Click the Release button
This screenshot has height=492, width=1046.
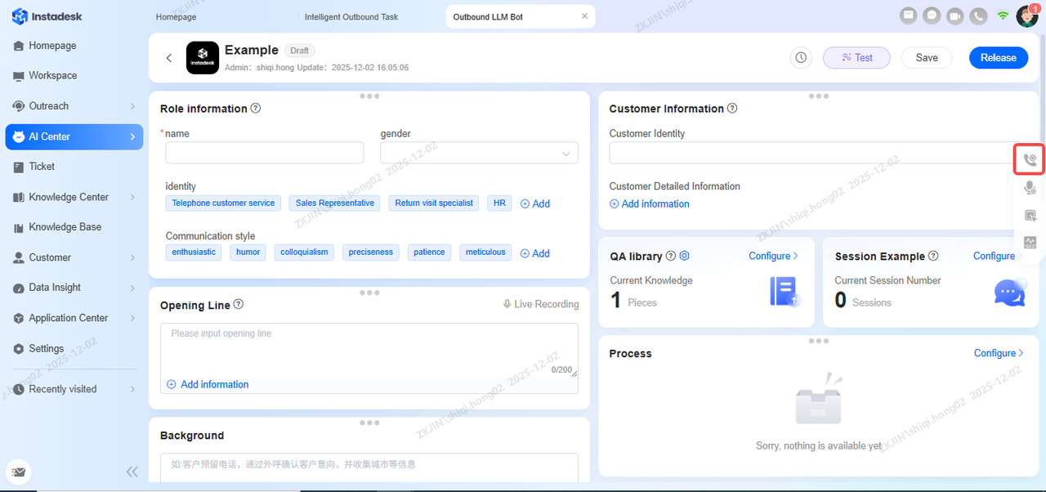998,58
